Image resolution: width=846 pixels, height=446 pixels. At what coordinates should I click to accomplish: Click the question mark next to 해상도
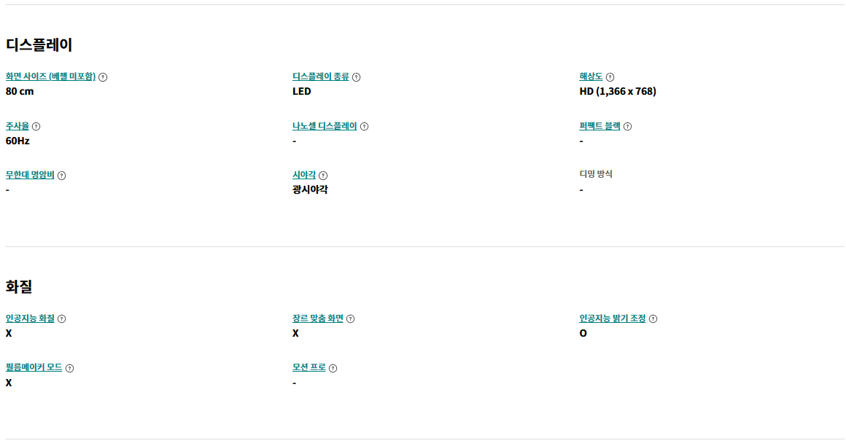pos(610,77)
